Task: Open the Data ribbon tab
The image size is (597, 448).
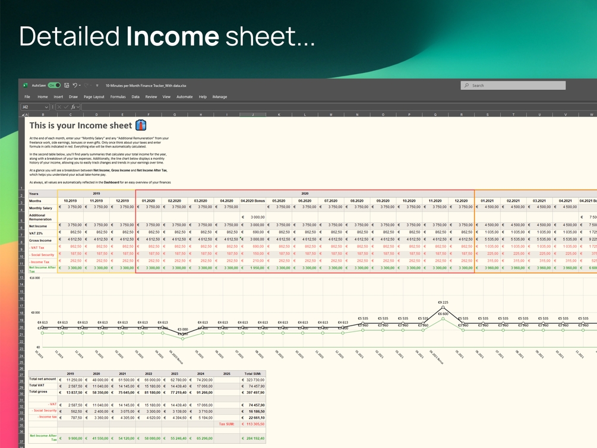Action: (135, 97)
